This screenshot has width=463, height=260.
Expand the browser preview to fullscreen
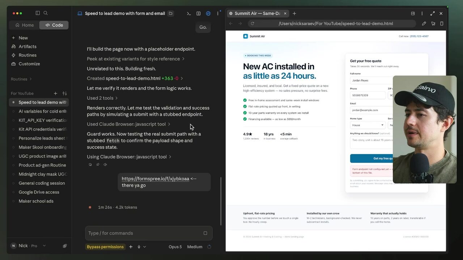pos(432,13)
